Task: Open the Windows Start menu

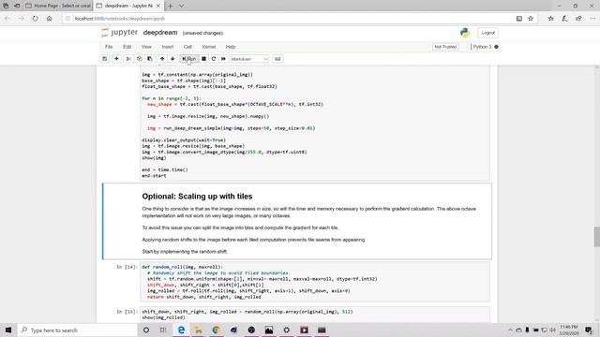Action: [8, 330]
